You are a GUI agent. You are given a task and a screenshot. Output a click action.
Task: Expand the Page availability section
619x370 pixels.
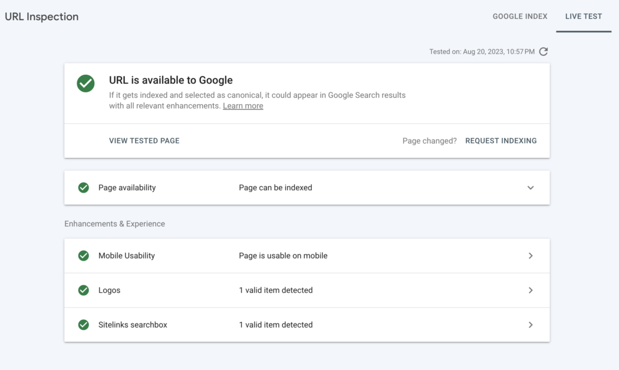(530, 187)
